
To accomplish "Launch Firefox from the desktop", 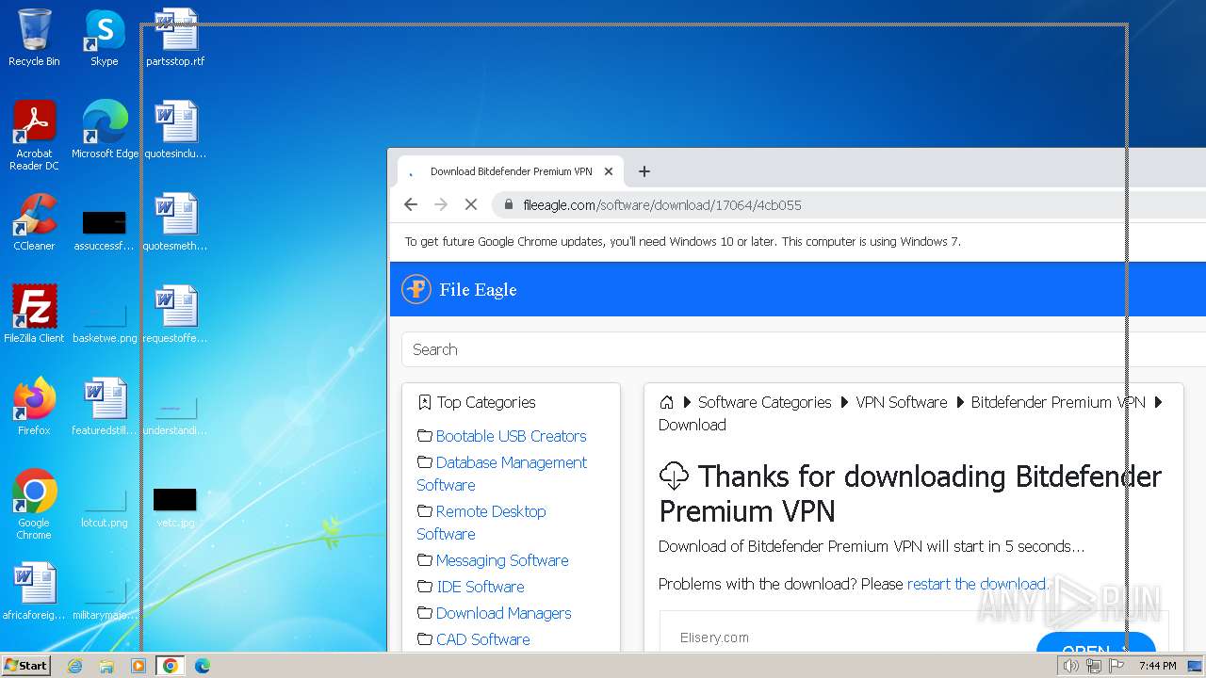I will (x=34, y=407).
